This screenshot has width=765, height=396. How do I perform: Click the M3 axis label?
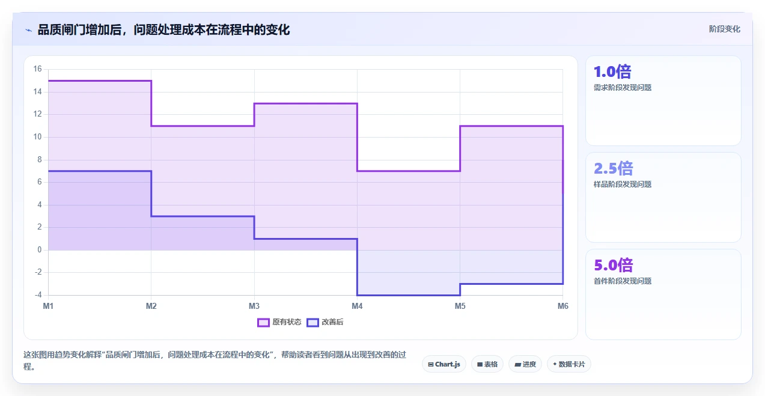pyautogui.click(x=254, y=306)
